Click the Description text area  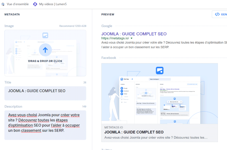(x=45, y=125)
